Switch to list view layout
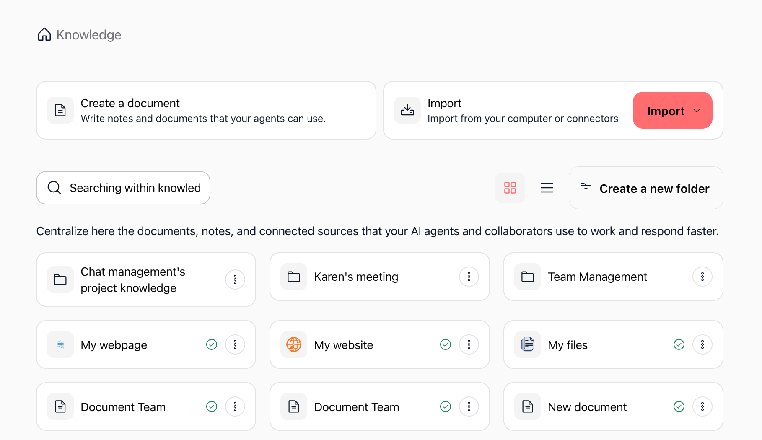The image size is (762, 440). (547, 188)
